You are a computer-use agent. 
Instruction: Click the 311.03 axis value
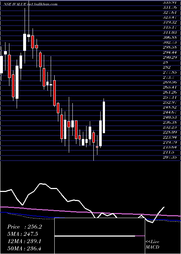[x=170, y=32]
